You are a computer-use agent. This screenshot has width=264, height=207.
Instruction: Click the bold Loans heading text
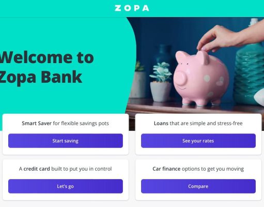coord(161,123)
